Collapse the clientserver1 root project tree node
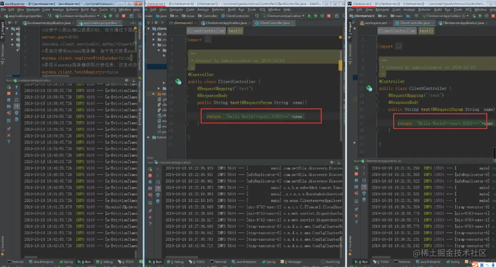This screenshot has height=267, width=496. [x=149, y=28]
